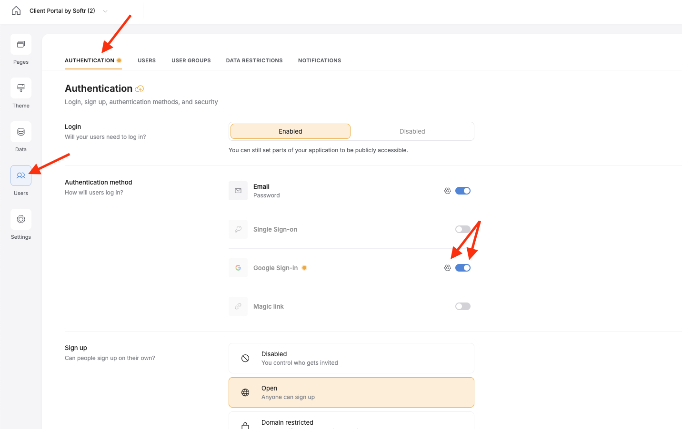The width and height of the screenshot is (682, 429).
Task: Turn on Single Sign-on
Action: pos(462,229)
